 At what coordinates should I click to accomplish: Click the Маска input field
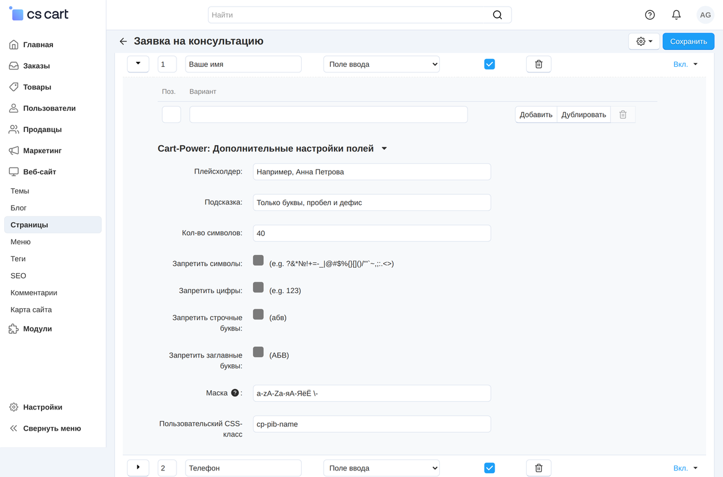[x=372, y=393]
